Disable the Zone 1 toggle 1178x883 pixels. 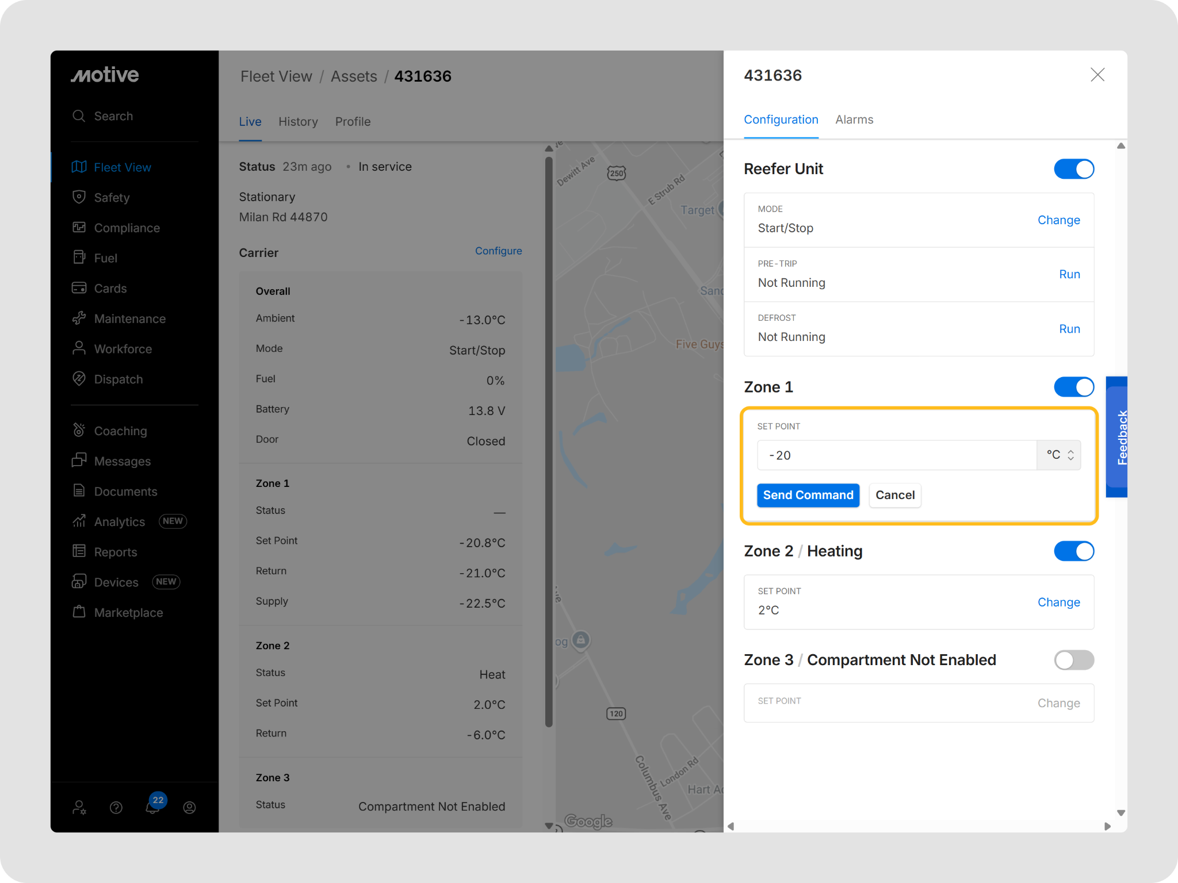pyautogui.click(x=1073, y=387)
